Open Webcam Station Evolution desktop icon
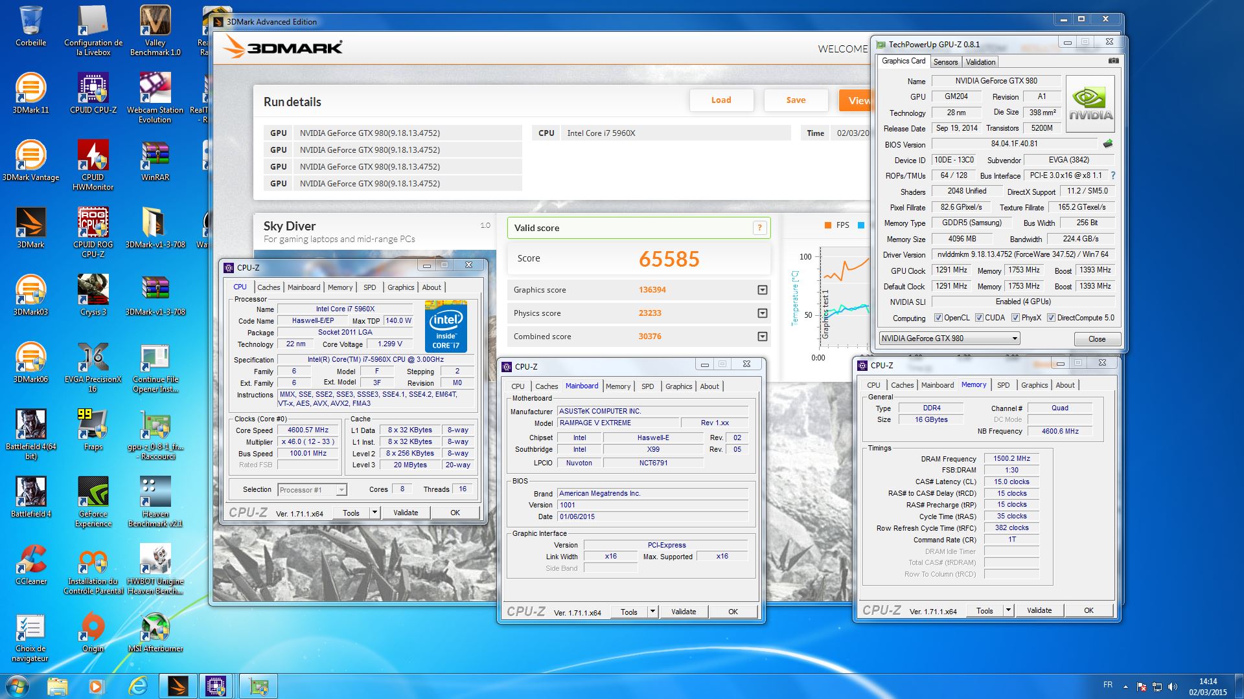This screenshot has height=699, width=1244. (x=155, y=98)
